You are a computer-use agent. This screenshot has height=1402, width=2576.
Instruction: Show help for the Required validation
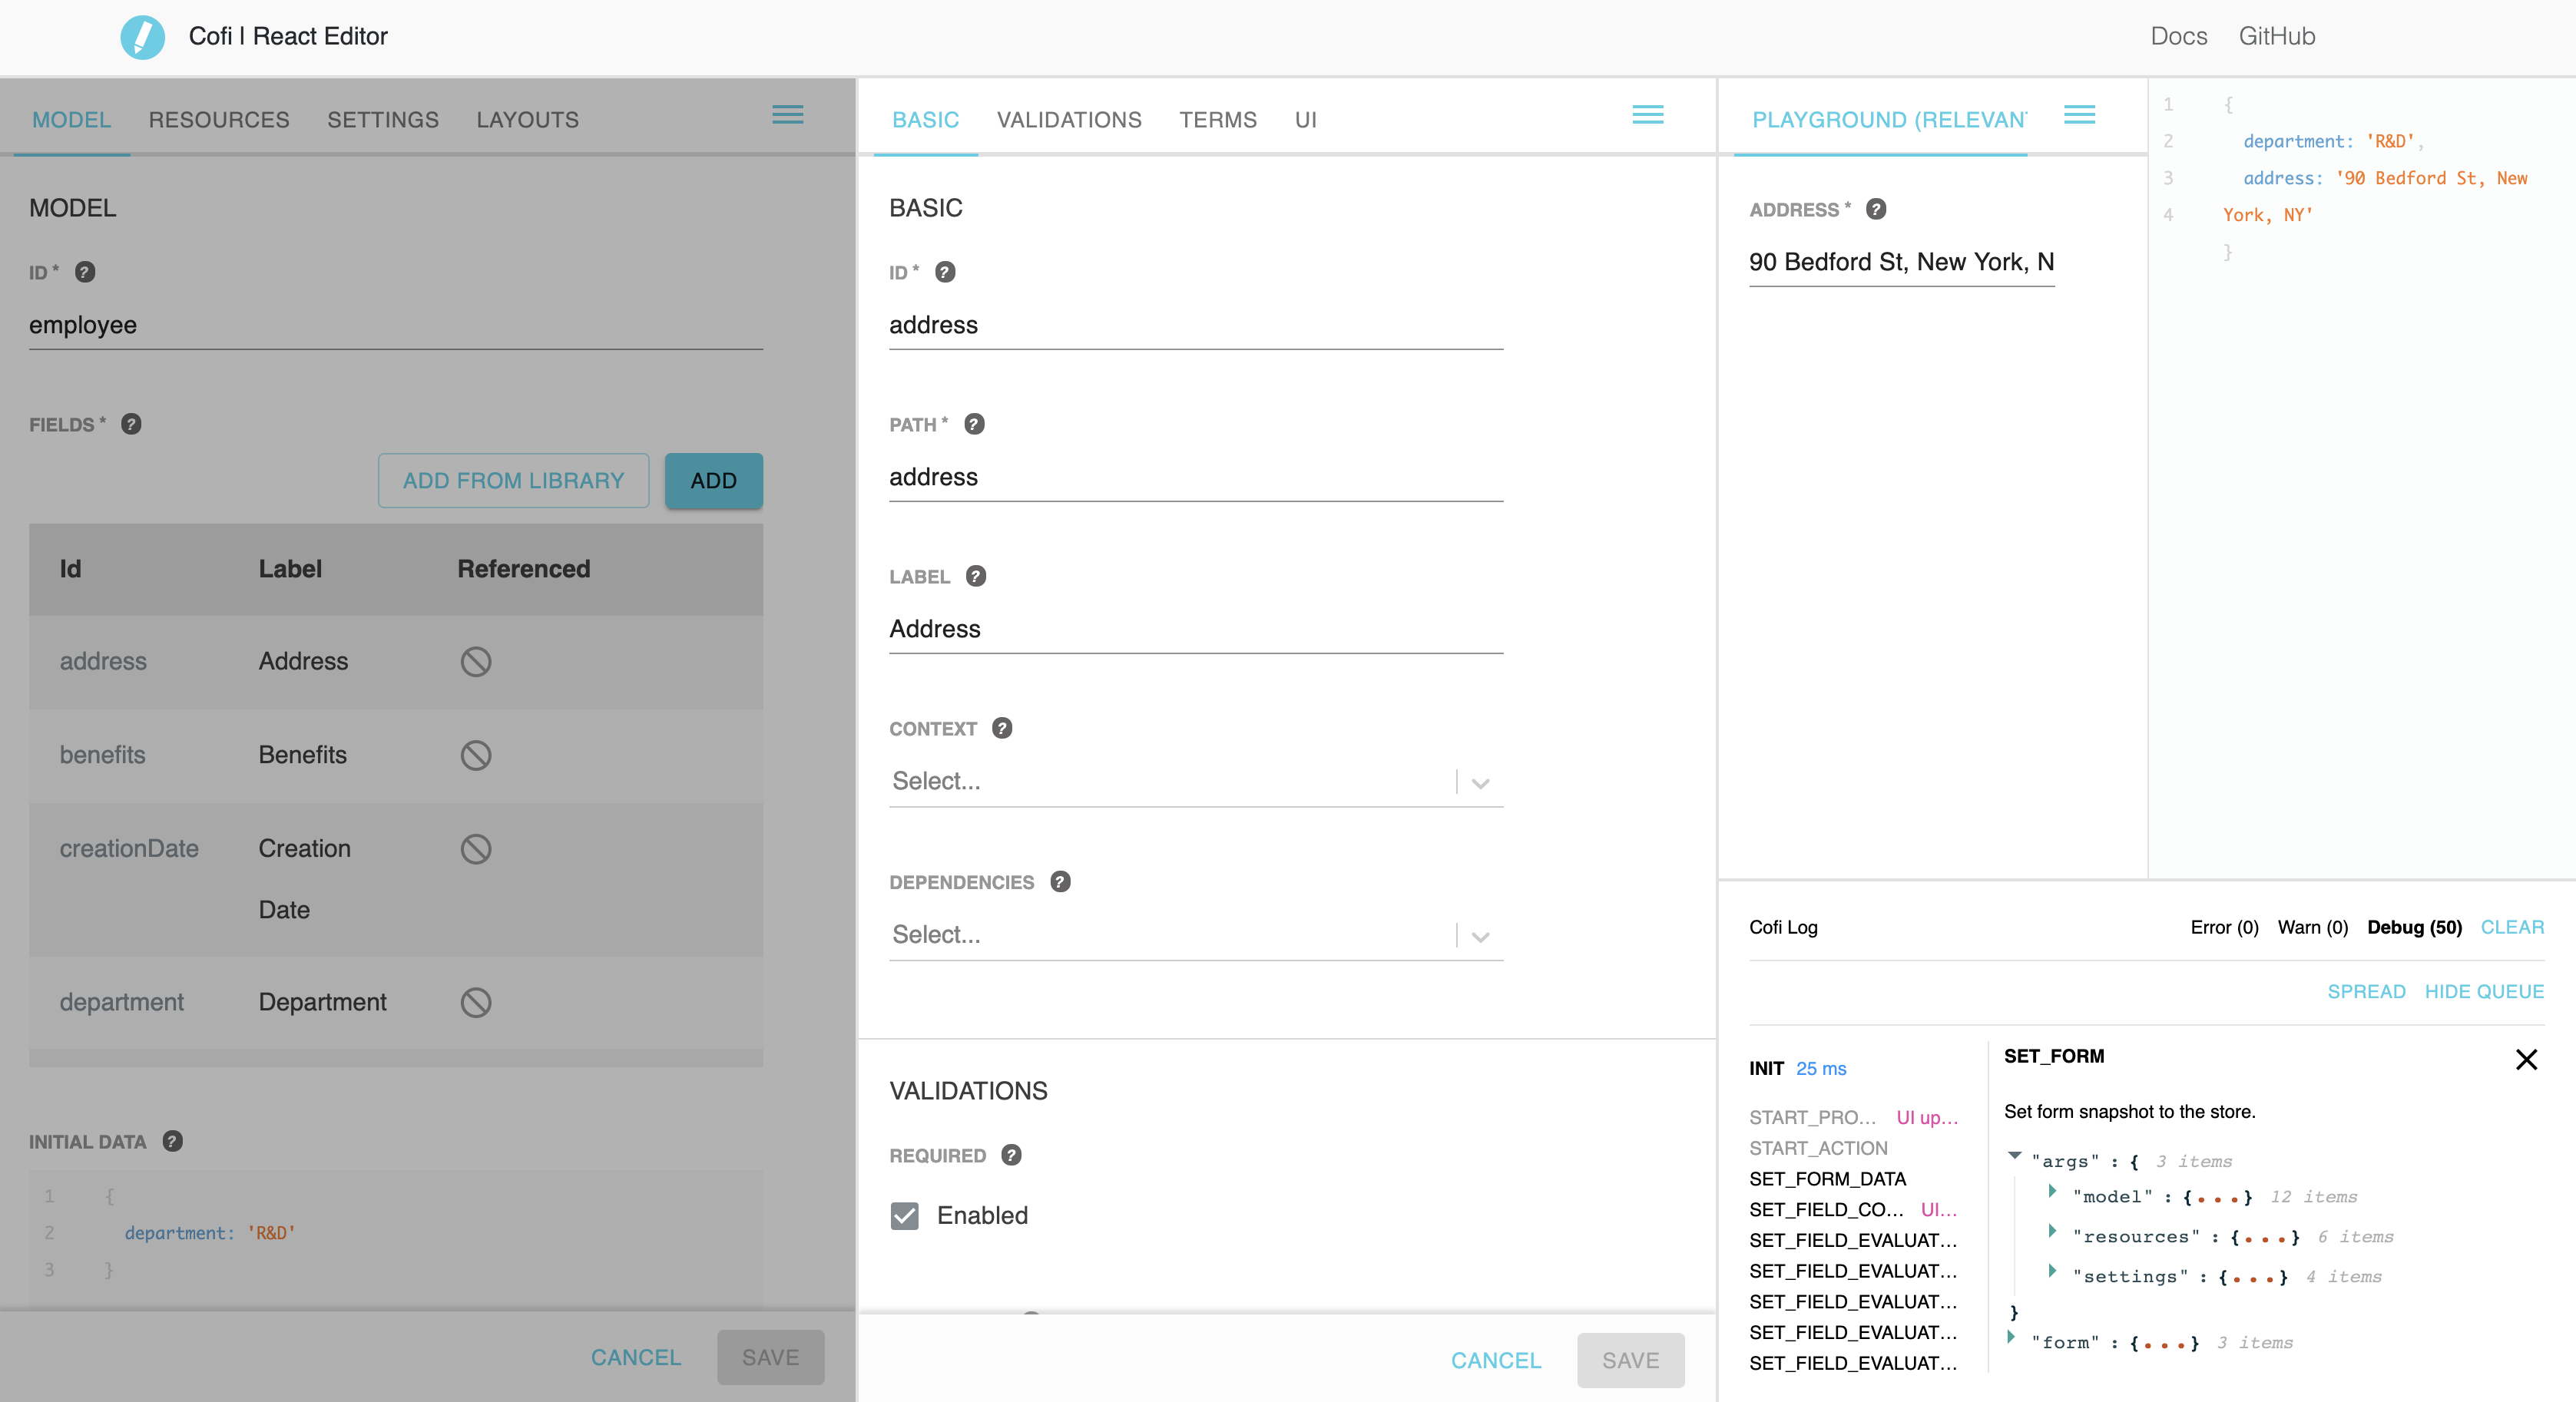tap(1011, 1155)
